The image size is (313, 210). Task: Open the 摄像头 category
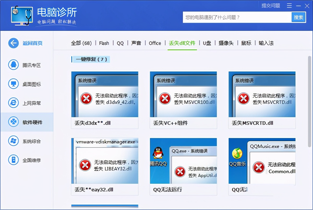pos(226,43)
